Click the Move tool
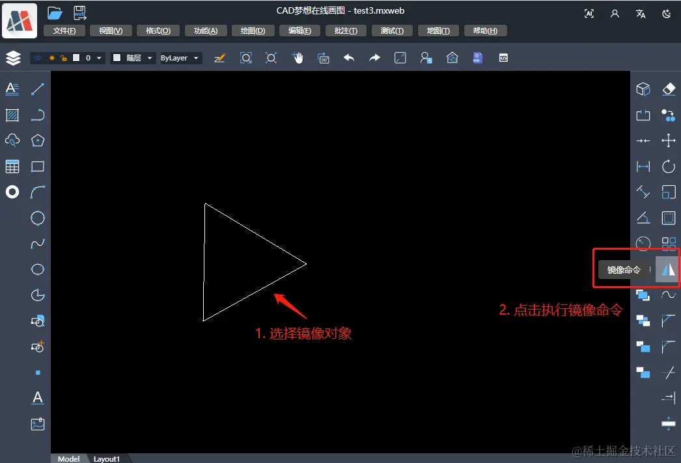The width and height of the screenshot is (681, 463). coord(669,140)
